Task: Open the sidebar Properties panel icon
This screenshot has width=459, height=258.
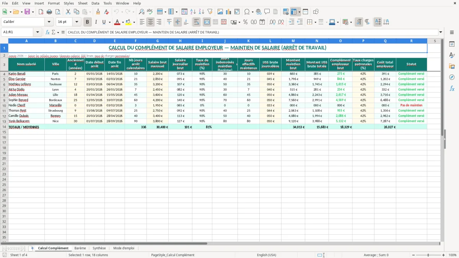Action: [452, 44]
